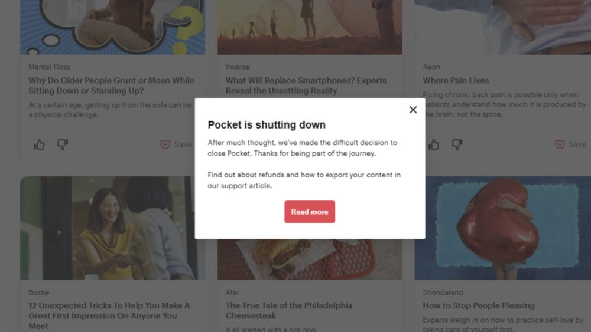Thumbs up the Aeon article

click(433, 144)
